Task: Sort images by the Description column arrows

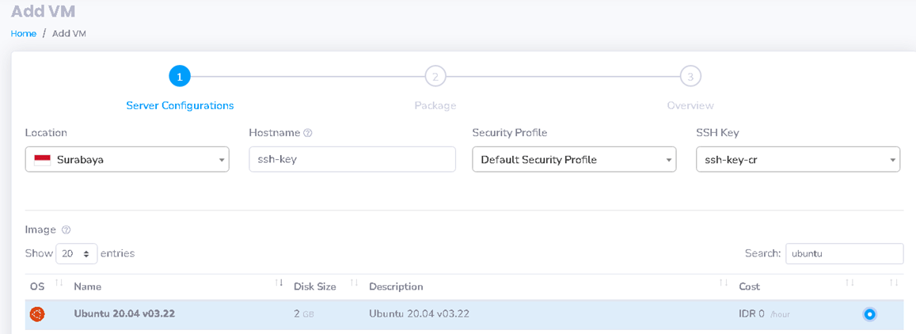Action: [x=724, y=283]
